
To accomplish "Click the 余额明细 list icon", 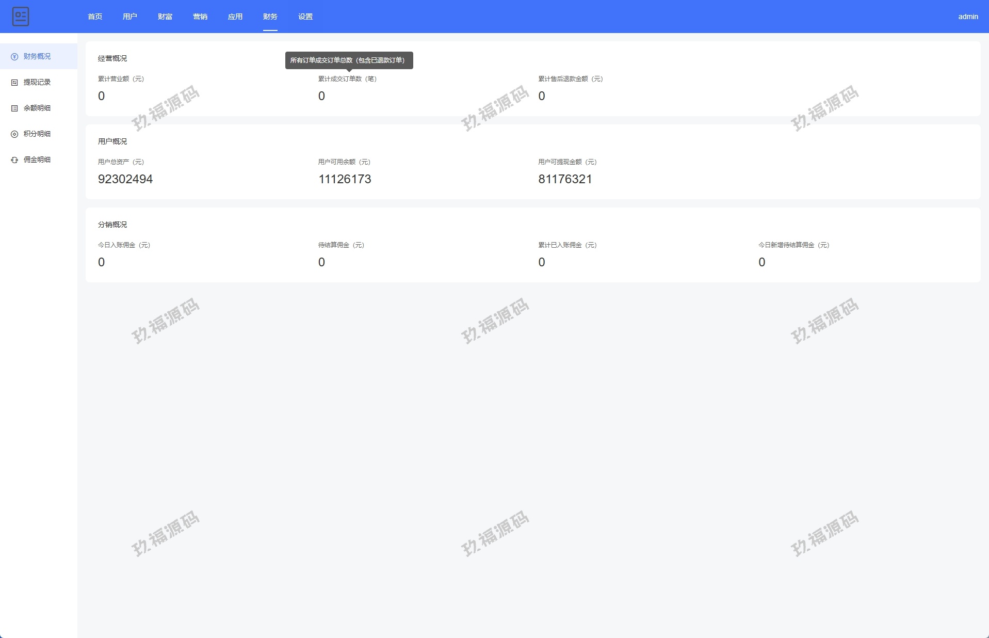I will tap(14, 108).
